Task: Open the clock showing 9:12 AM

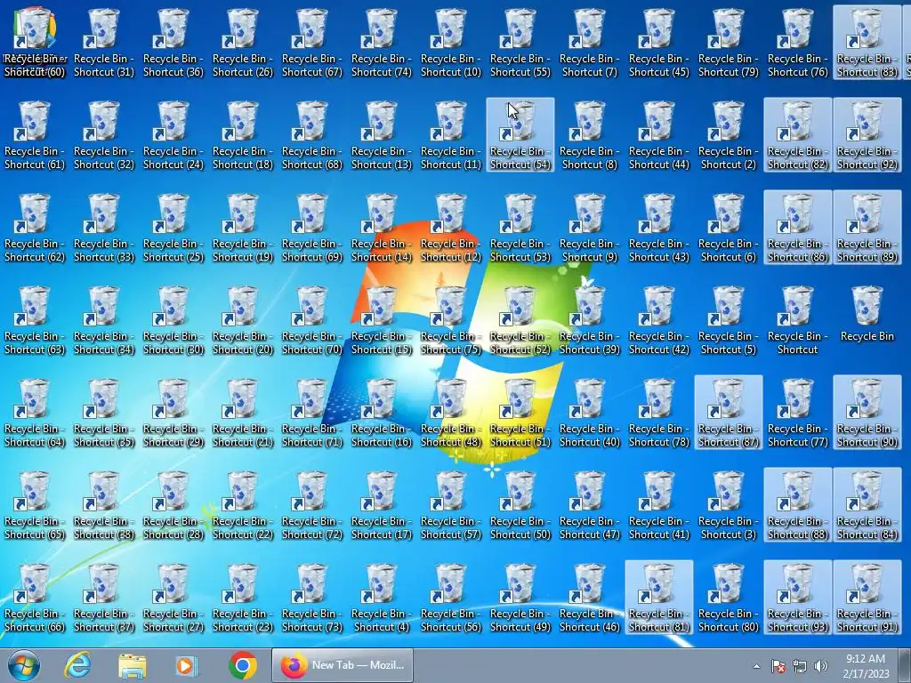Action: (866, 666)
